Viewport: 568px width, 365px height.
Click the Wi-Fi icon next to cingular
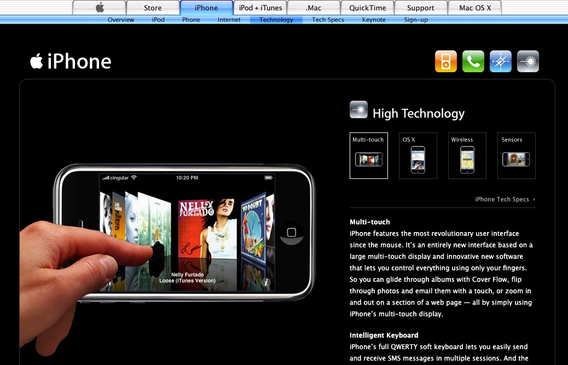click(x=134, y=177)
